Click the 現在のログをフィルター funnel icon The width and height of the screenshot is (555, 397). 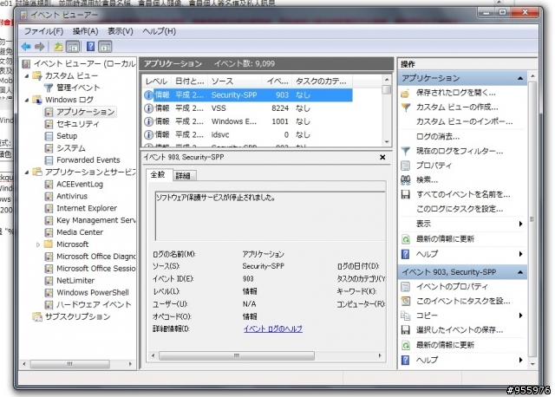406,151
